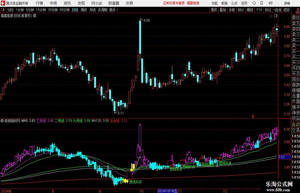Open the 版面 menu
This screenshot has height=193, width=300.
click(x=224, y=3)
